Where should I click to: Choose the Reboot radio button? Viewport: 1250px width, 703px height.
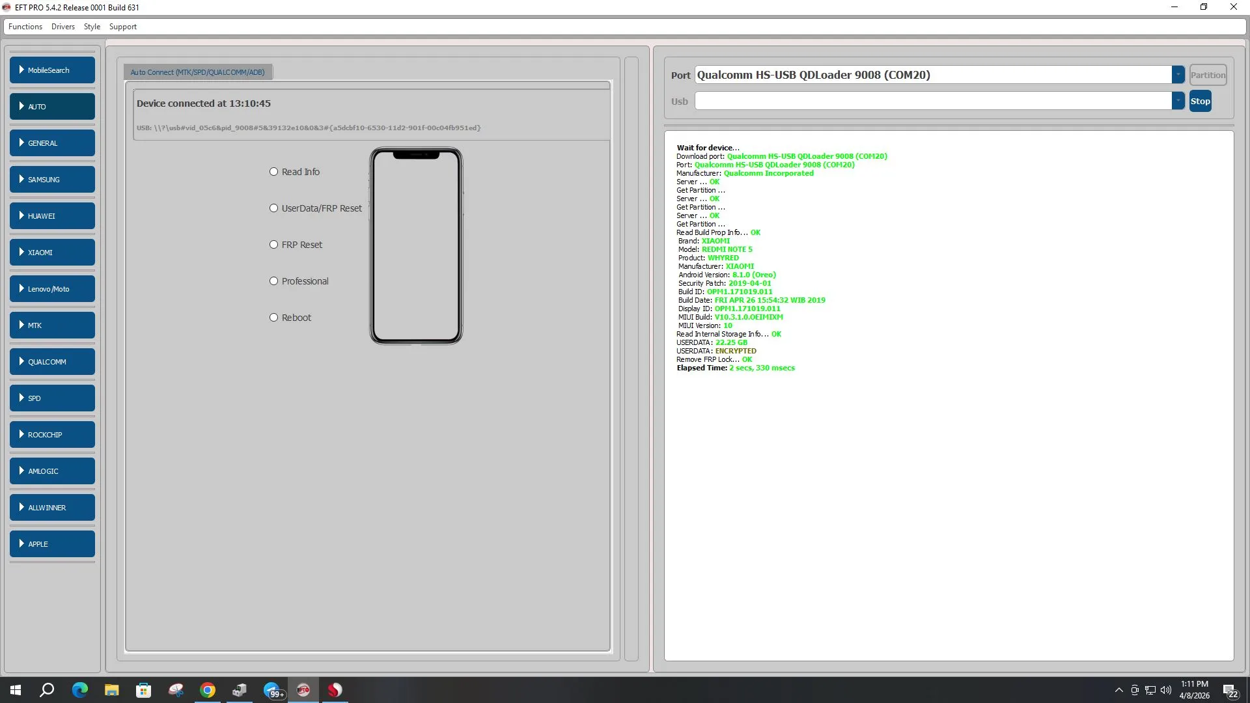pos(274,318)
